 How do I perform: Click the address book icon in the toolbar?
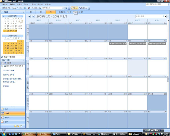click(x=40, y=8)
